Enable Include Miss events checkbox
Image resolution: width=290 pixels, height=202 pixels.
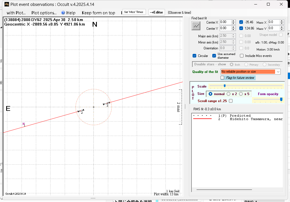(x=242, y=56)
